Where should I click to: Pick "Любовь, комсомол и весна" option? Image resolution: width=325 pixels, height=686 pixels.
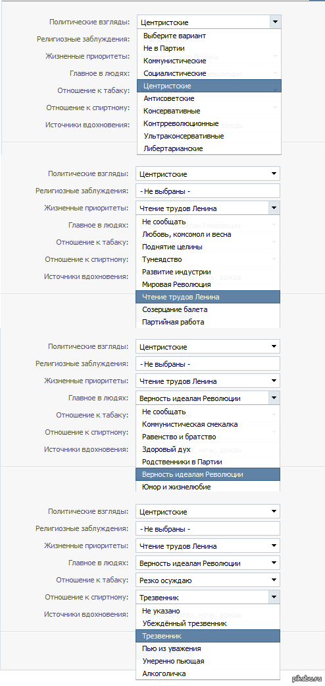(x=208, y=234)
